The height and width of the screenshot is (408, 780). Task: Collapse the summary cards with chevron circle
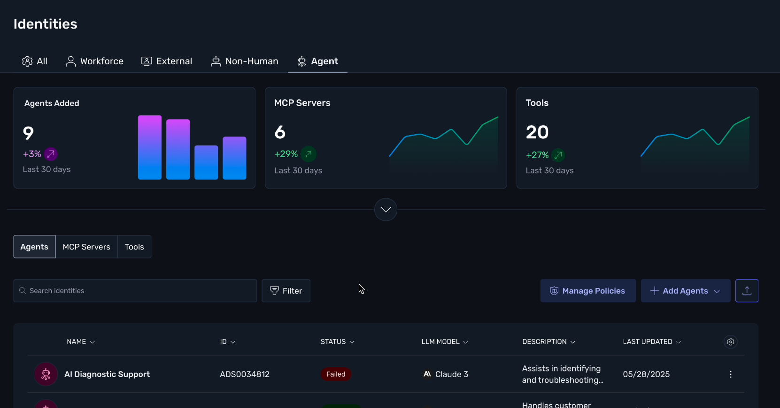(386, 210)
